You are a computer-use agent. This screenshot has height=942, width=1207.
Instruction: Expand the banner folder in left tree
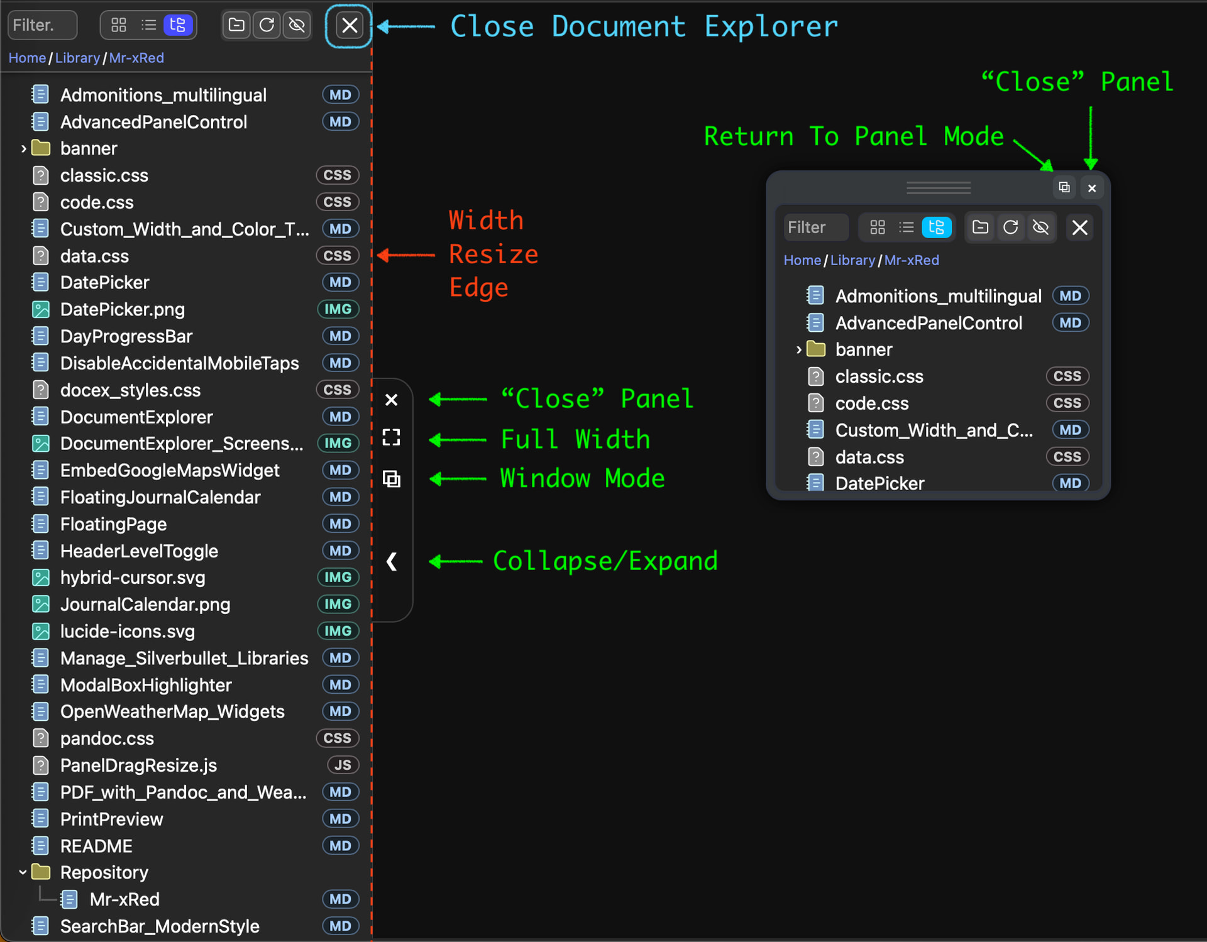tap(23, 149)
